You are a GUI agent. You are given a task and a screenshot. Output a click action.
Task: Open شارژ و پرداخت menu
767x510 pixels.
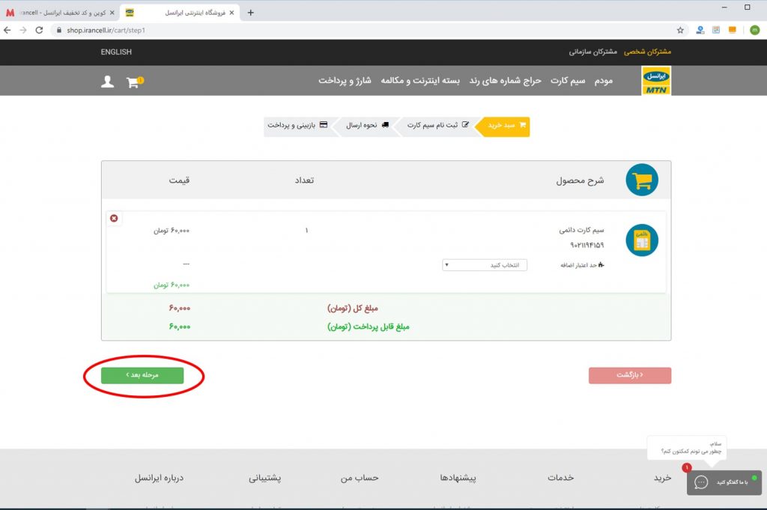(345, 81)
